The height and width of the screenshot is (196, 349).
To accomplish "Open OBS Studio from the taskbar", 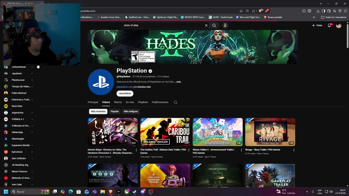I will pyautogui.click(x=151, y=192).
